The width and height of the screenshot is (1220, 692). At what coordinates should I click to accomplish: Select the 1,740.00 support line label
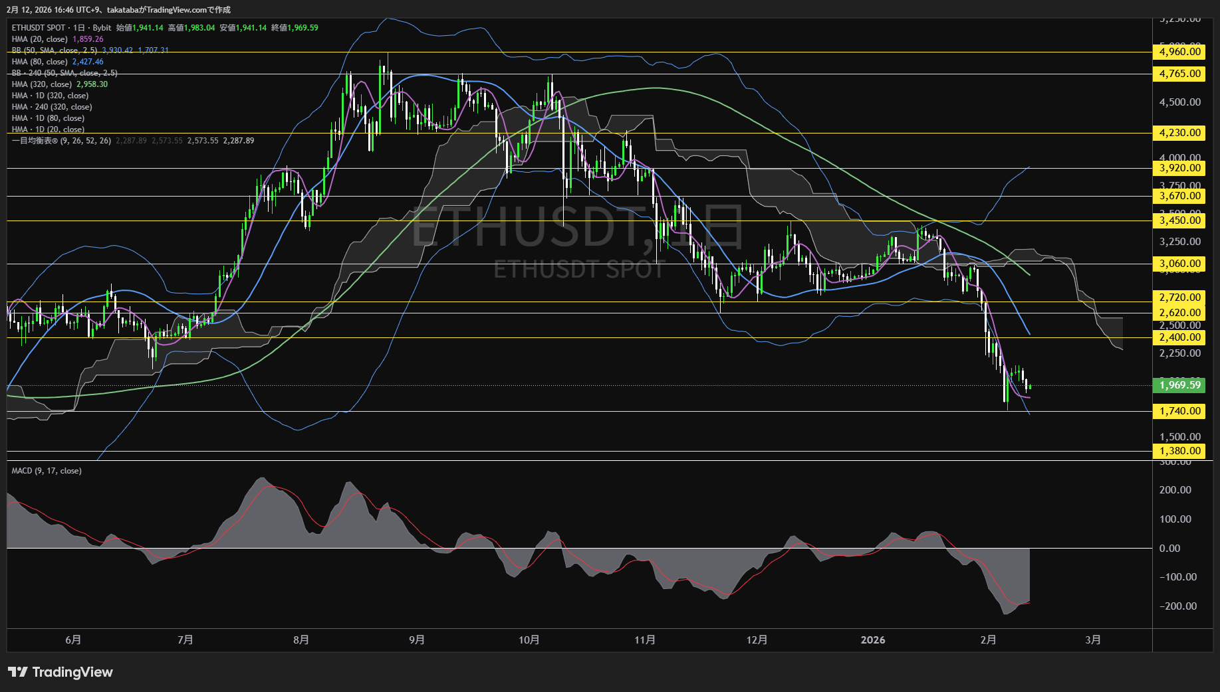click(1179, 411)
